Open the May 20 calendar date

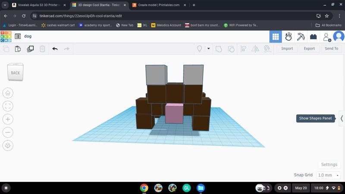301,188
